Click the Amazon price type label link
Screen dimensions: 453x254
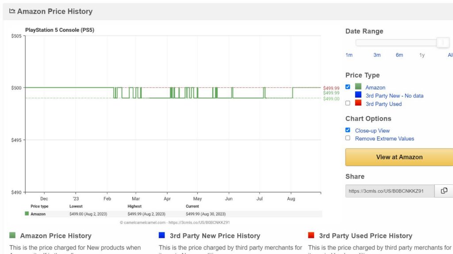point(375,88)
